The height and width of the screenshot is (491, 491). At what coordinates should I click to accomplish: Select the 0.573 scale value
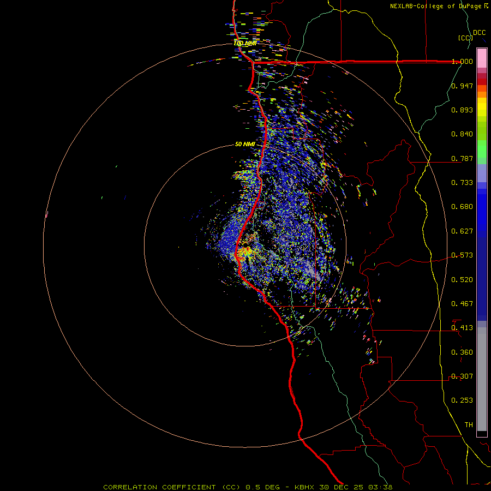tap(462, 255)
